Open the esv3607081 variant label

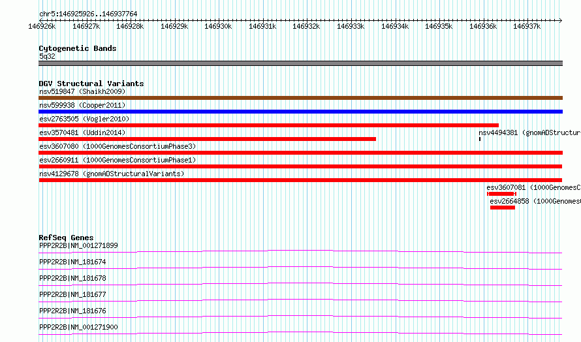tap(533, 187)
